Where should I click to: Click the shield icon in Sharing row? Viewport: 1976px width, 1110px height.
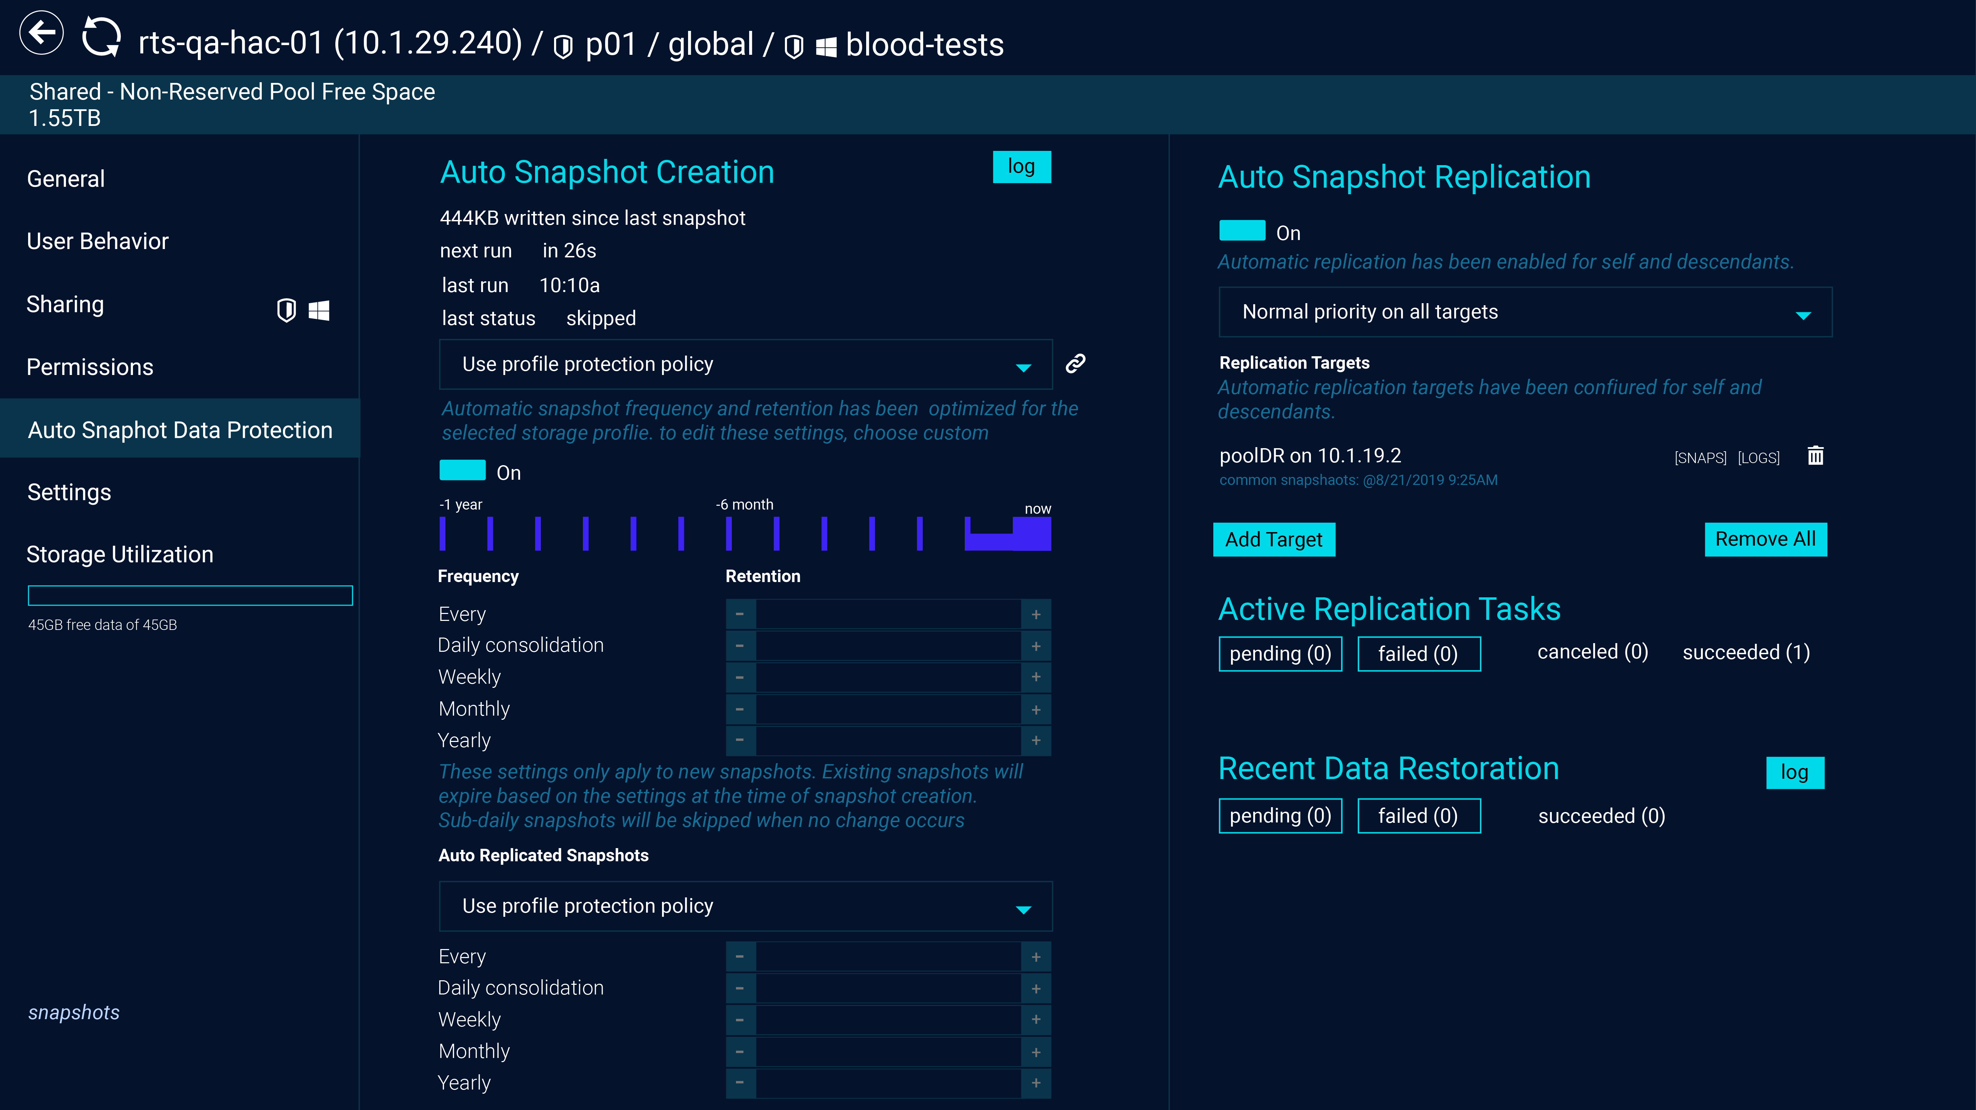[x=286, y=310]
